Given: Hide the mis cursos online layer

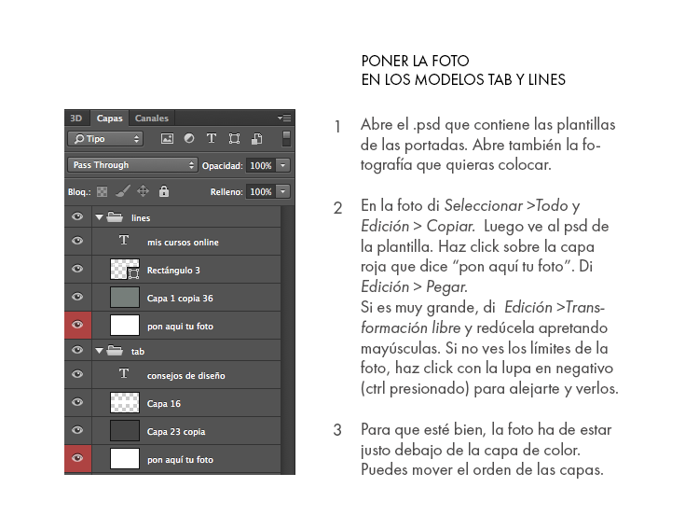Looking at the screenshot, I should 77,241.
